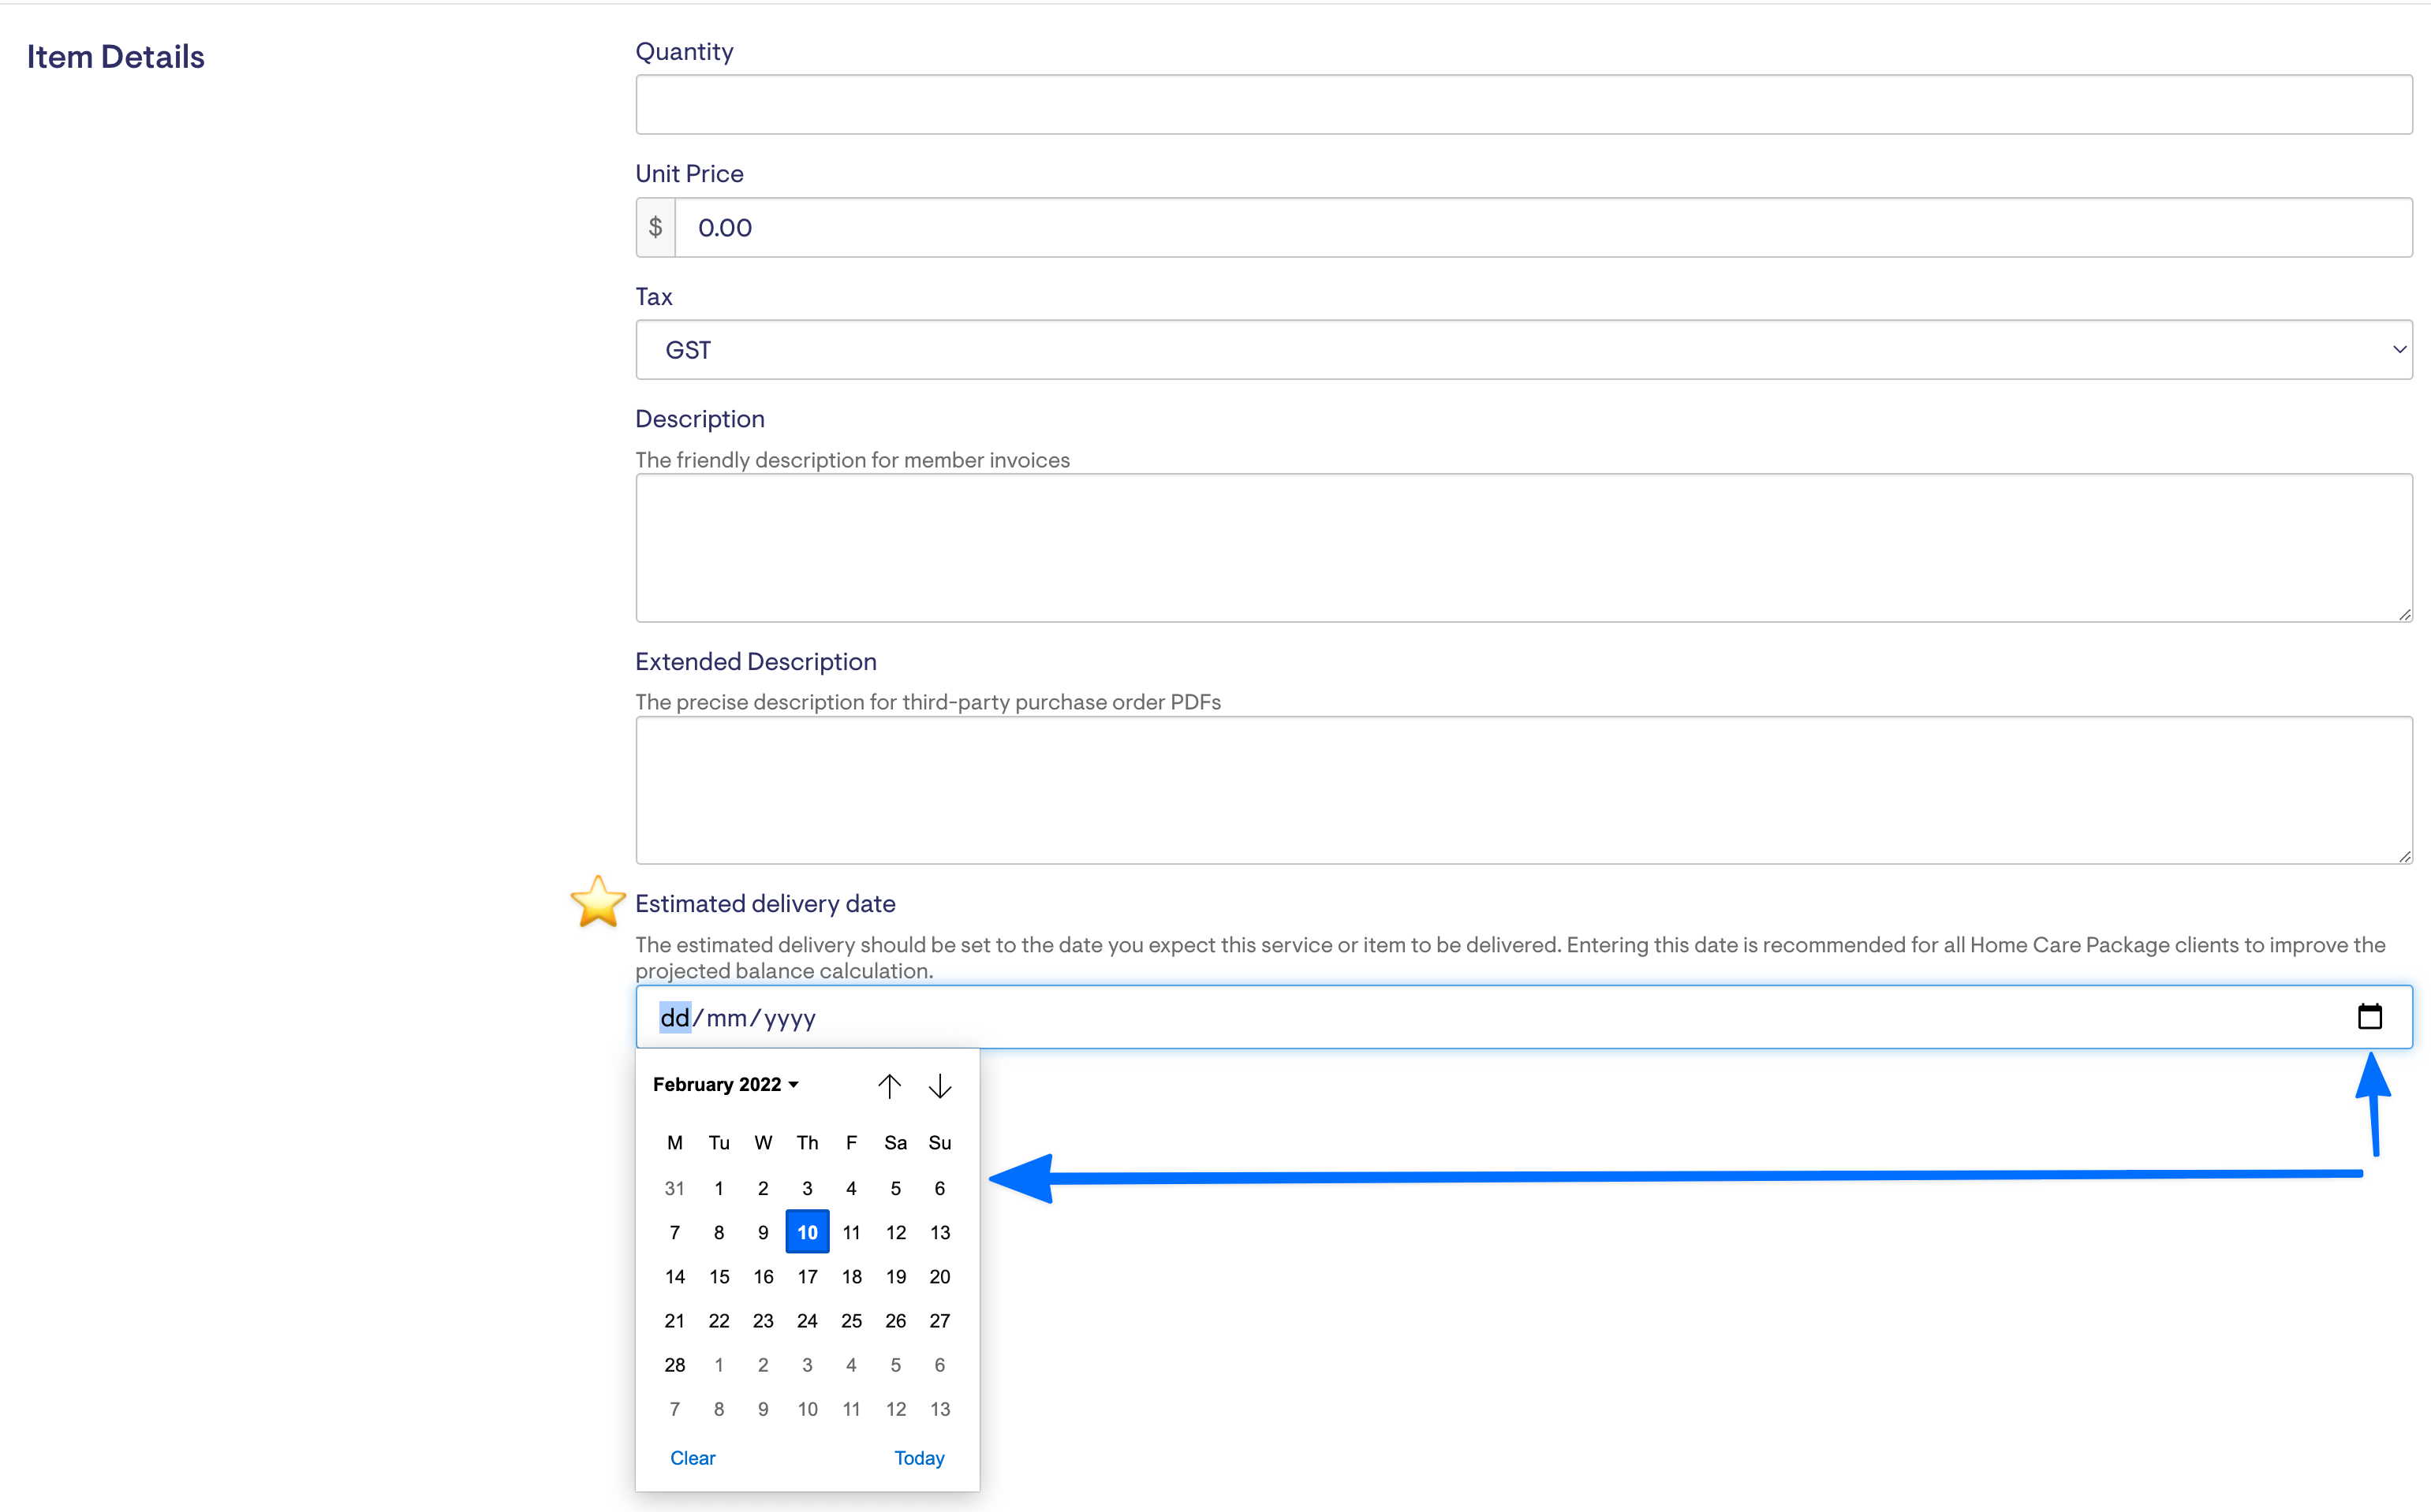Select February 14 in the calendar
2431x1512 pixels.
(x=674, y=1277)
